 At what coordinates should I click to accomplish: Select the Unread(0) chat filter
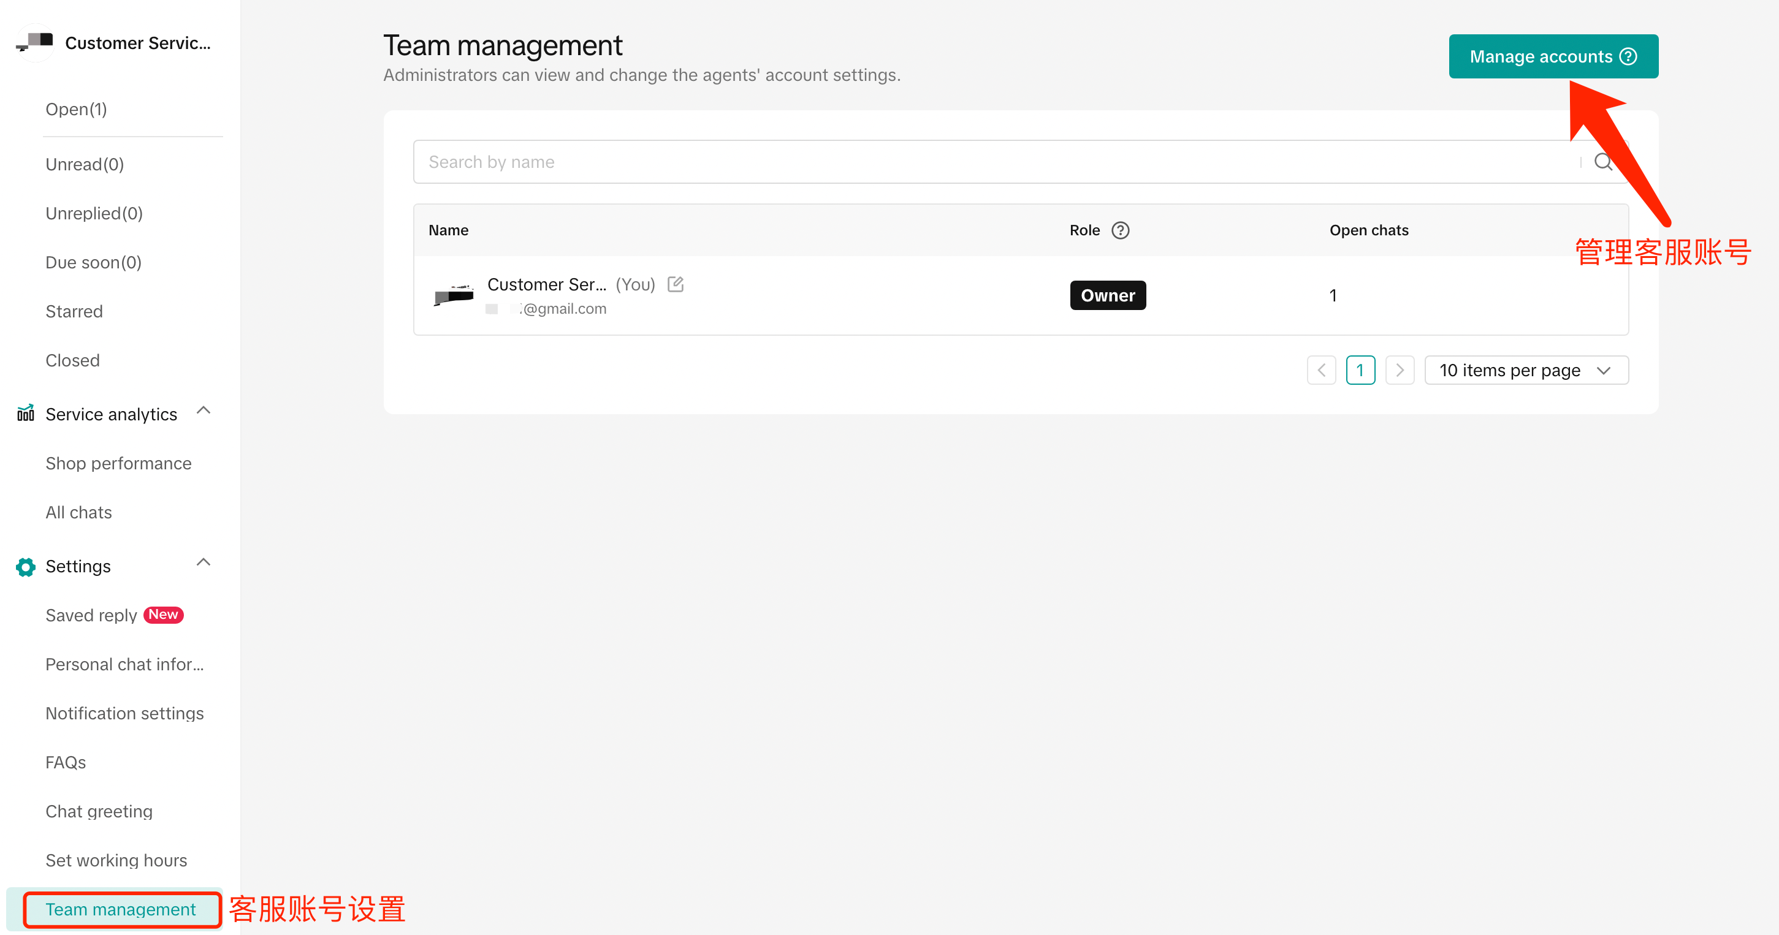pos(84,164)
